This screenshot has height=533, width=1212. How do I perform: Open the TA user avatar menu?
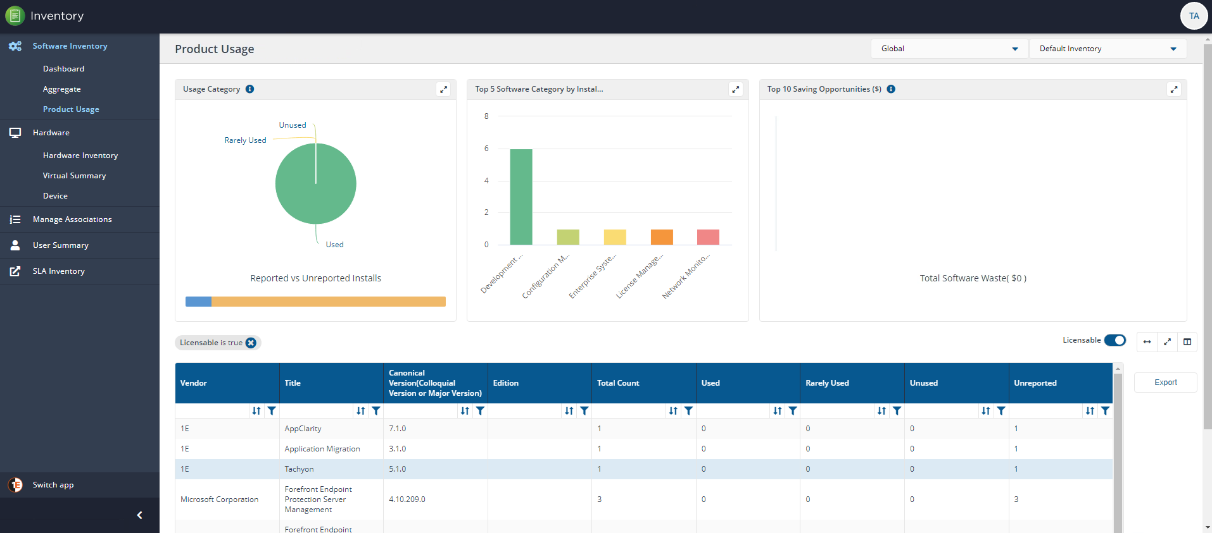(1194, 16)
